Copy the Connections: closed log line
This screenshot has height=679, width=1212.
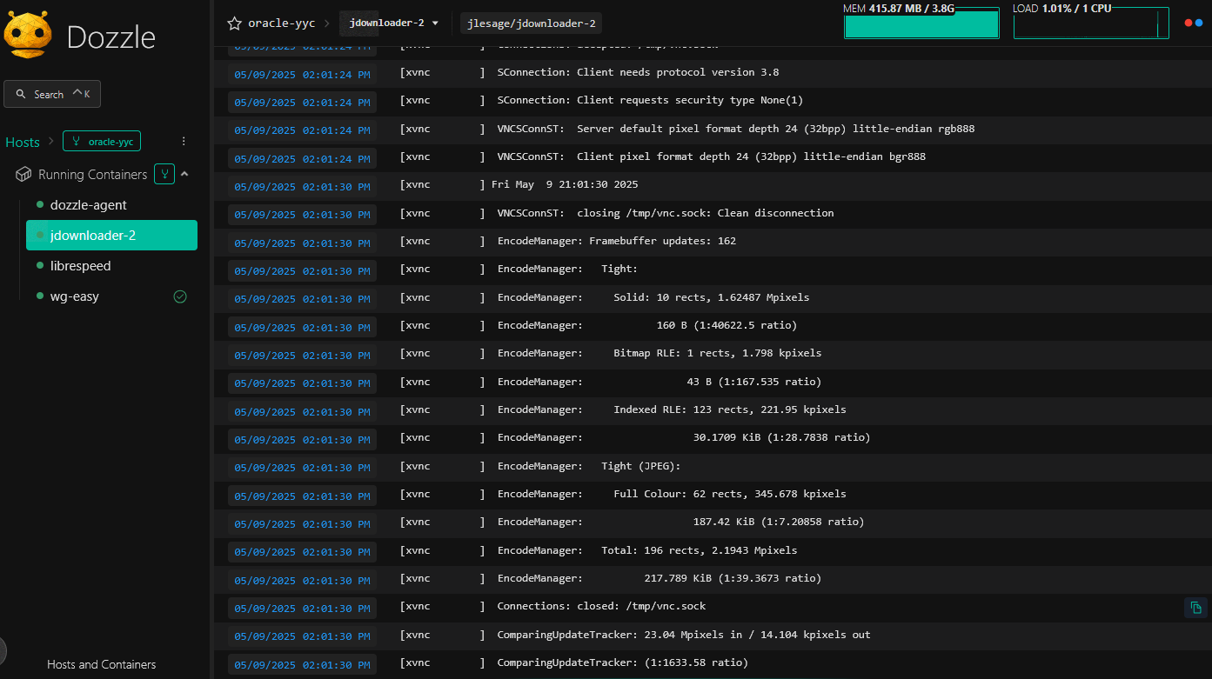pos(1196,608)
